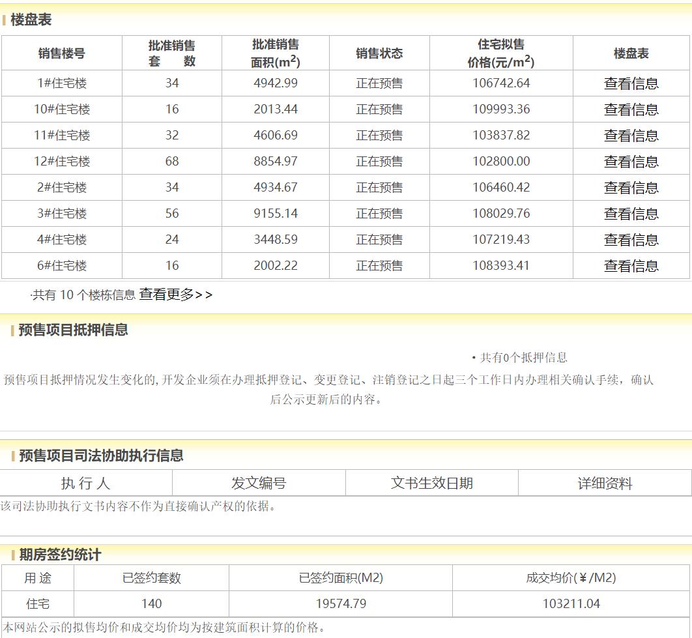The image size is (692, 638).
Task: Select the 11#住宅楼 building name cell
Action: pos(62,136)
